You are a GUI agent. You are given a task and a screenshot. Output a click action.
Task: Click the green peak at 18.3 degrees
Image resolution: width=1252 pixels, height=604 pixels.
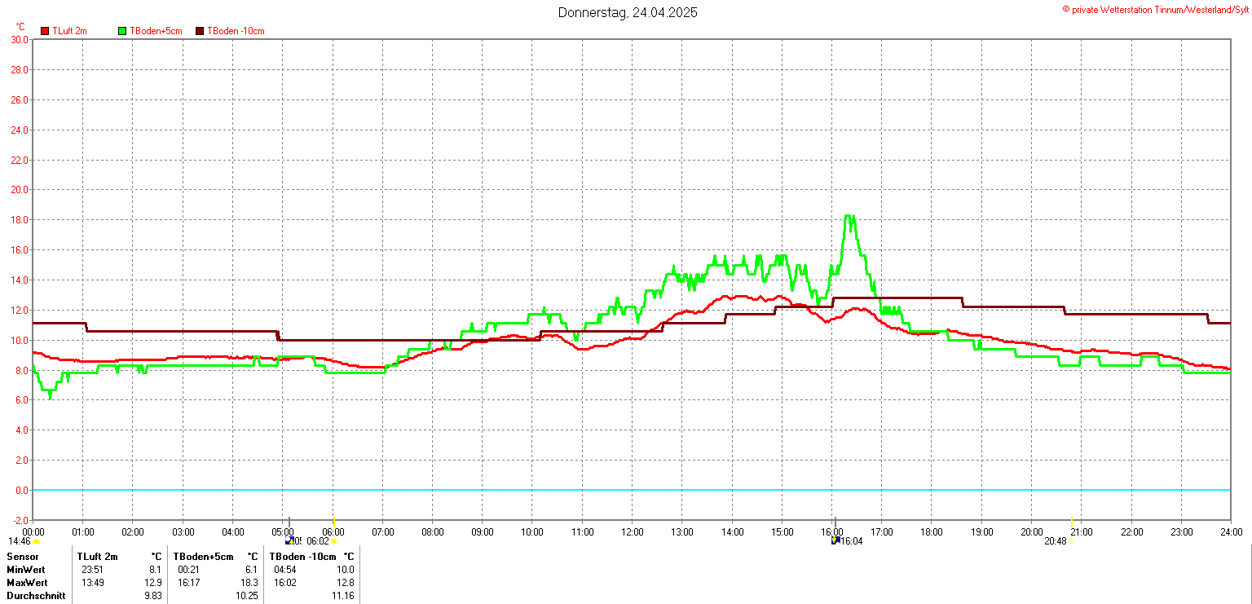(849, 217)
